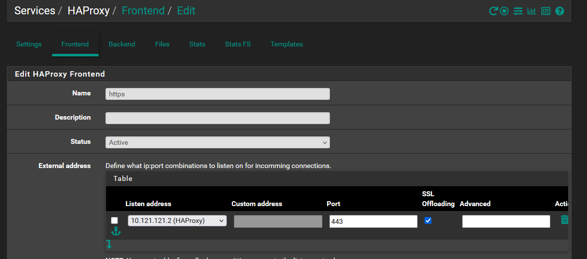Click into the Port field showing 443
Viewport: 587px width, 259px height.
373,221
